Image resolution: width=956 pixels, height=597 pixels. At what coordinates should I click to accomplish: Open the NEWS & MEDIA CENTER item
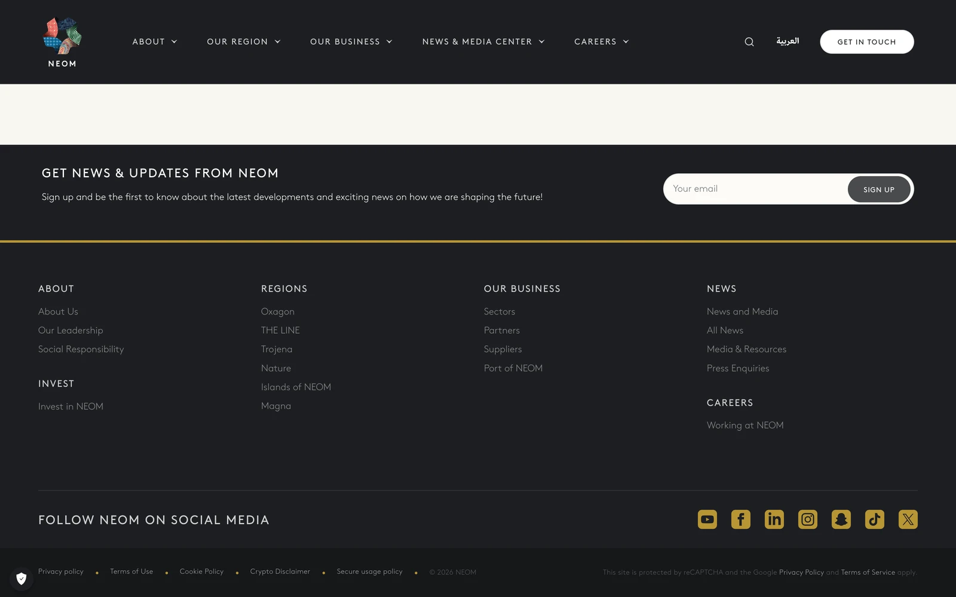(477, 42)
